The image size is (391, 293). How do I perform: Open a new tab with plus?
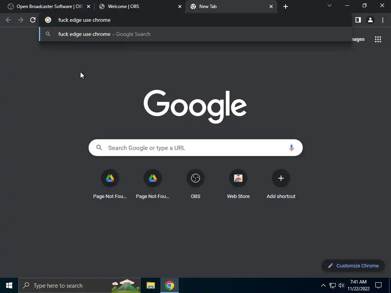coord(286,6)
